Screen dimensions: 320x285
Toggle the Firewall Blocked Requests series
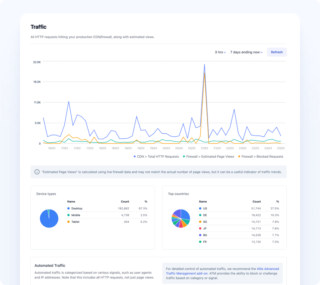(261, 157)
